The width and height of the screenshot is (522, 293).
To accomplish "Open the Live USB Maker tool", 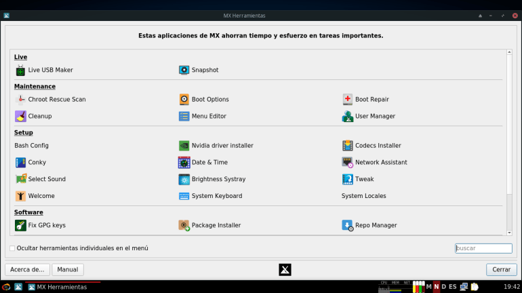I will point(44,70).
